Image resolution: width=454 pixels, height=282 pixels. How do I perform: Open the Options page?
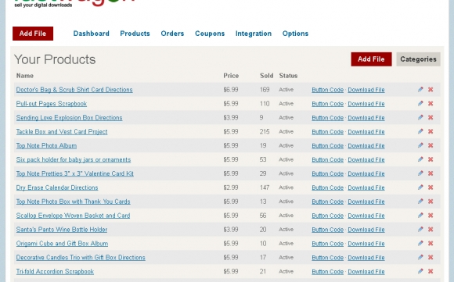pyautogui.click(x=295, y=34)
